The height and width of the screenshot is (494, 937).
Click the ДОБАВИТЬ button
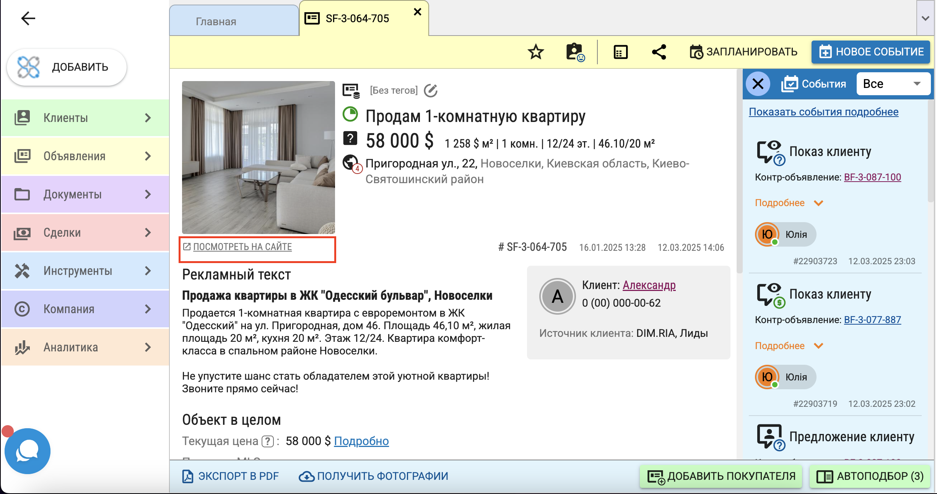[67, 67]
